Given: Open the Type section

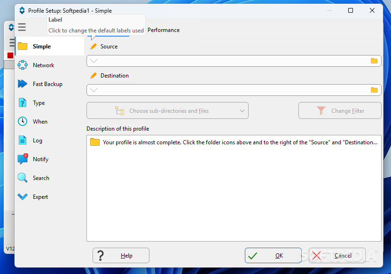Looking at the screenshot, I should [50, 103].
